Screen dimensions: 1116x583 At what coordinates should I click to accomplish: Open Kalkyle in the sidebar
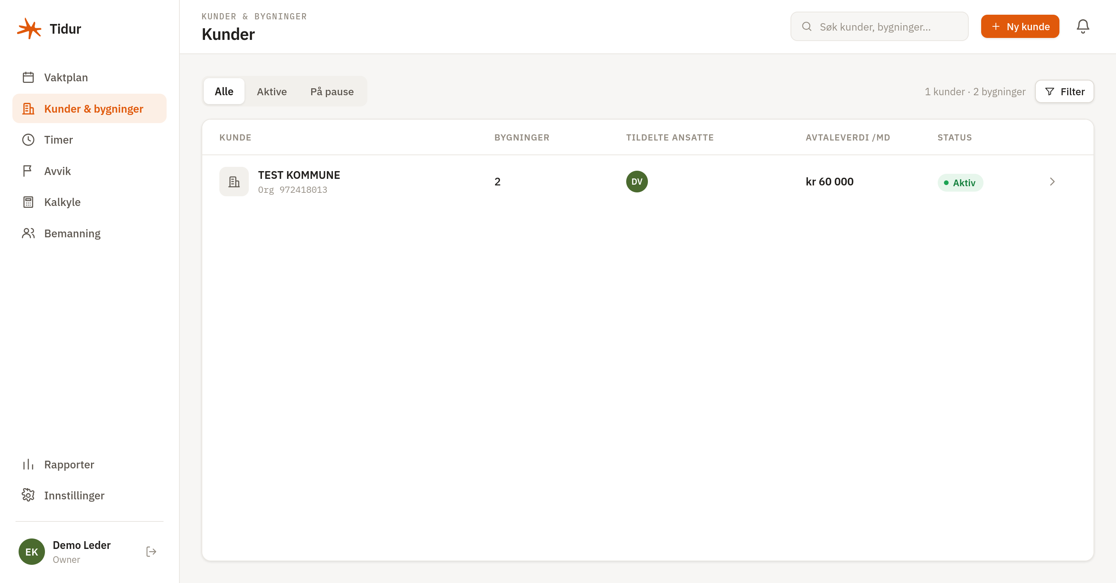point(90,202)
